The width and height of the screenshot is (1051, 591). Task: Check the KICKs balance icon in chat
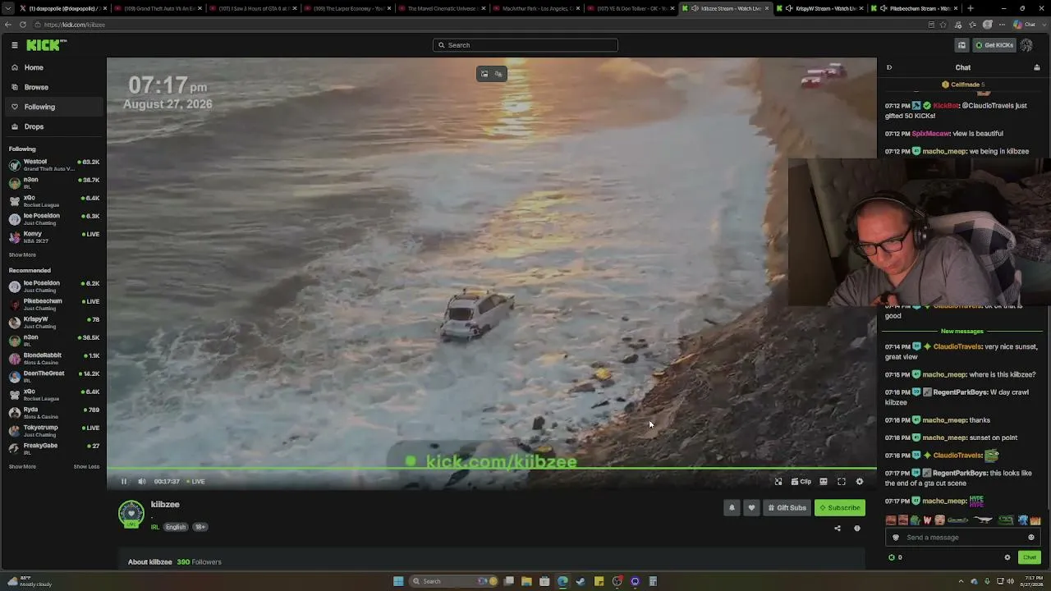892,557
